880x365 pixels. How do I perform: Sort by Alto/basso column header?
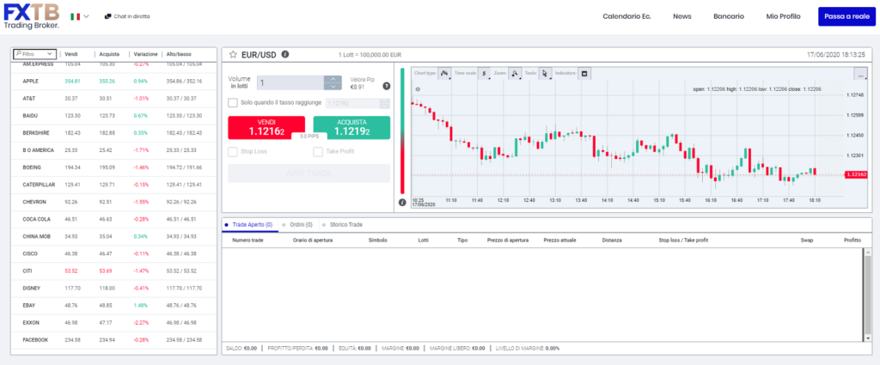179,54
